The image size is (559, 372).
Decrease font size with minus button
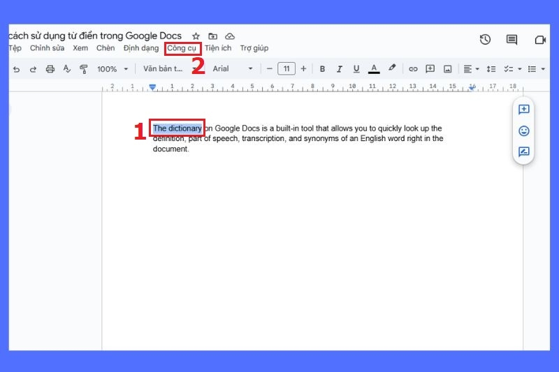pyautogui.click(x=270, y=68)
